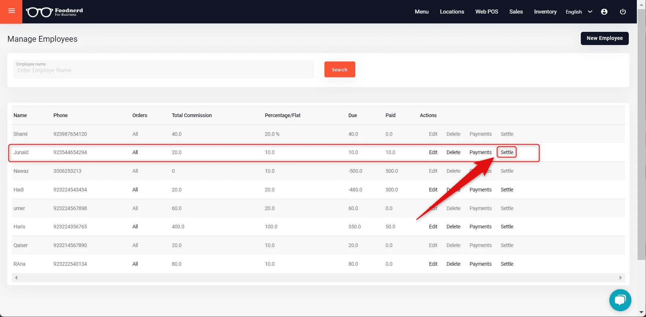The height and width of the screenshot is (317, 646).
Task: Settle commission for umer
Action: 507,208
